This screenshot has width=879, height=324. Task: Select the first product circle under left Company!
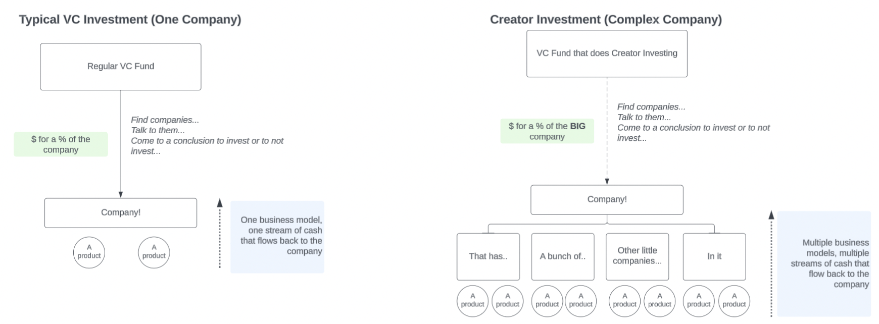pyautogui.click(x=89, y=252)
